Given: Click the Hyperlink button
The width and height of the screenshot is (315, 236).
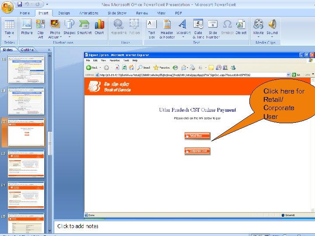Looking at the screenshot, I should point(119,27).
